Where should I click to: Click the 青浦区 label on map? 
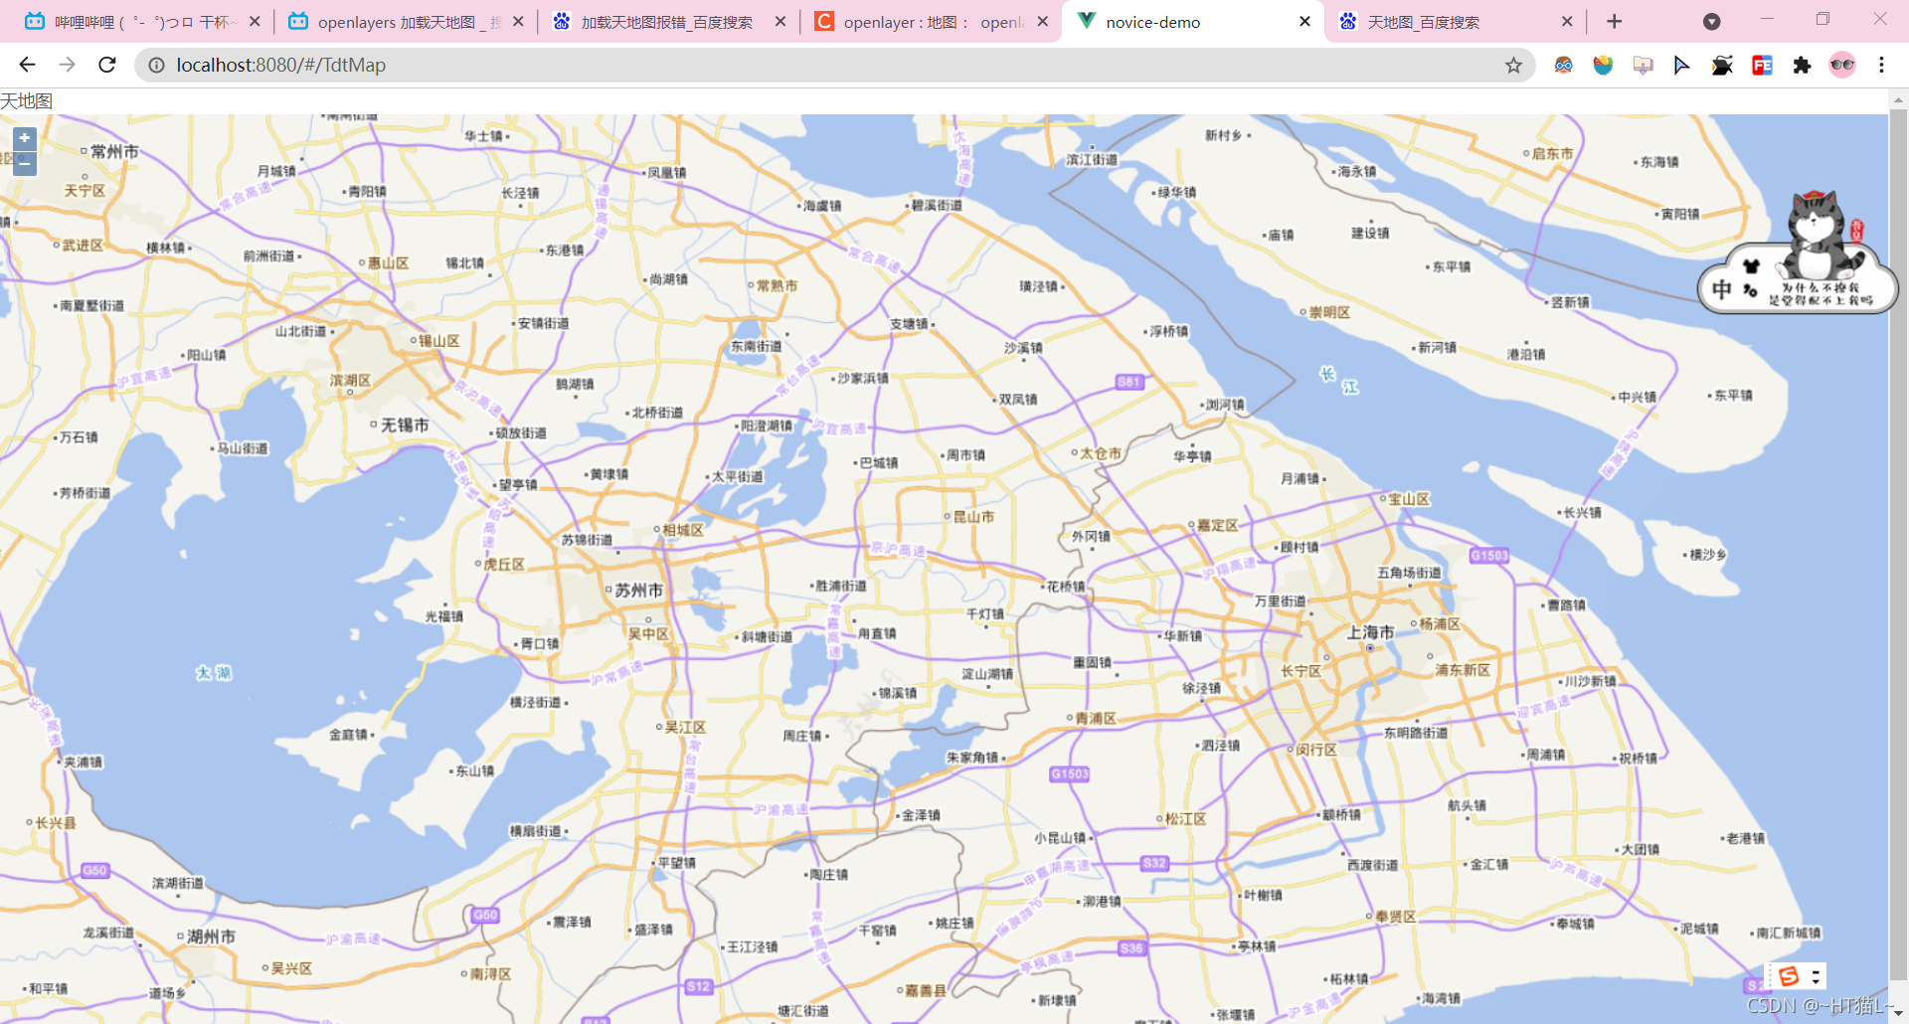point(1096,718)
